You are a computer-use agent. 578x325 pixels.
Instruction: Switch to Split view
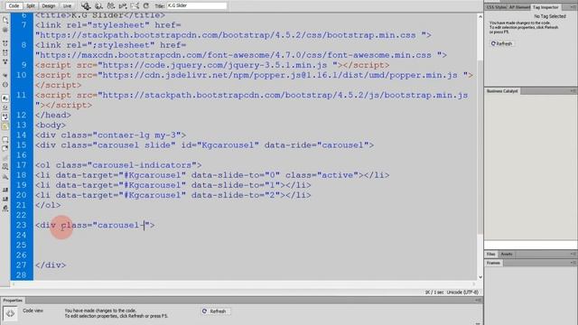pos(31,6)
